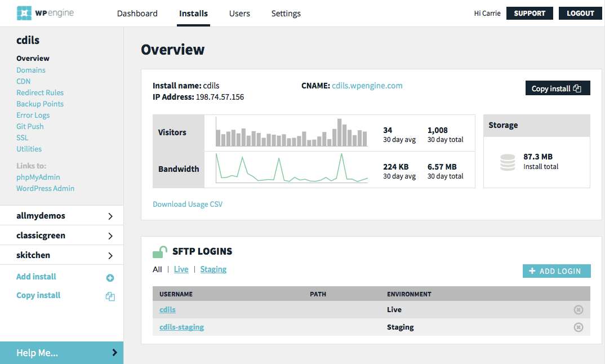Screen dimensions: 605x364
Task: Open the phpMyAdmin link
Action: click(38, 177)
